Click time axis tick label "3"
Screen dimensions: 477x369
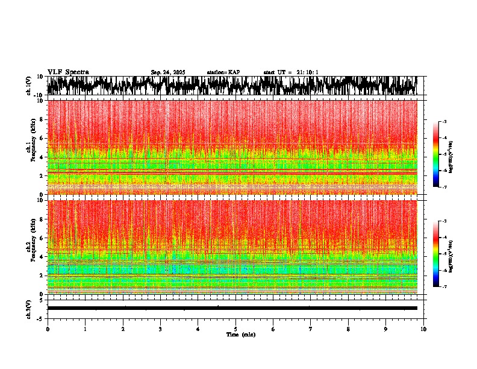[x=160, y=329]
